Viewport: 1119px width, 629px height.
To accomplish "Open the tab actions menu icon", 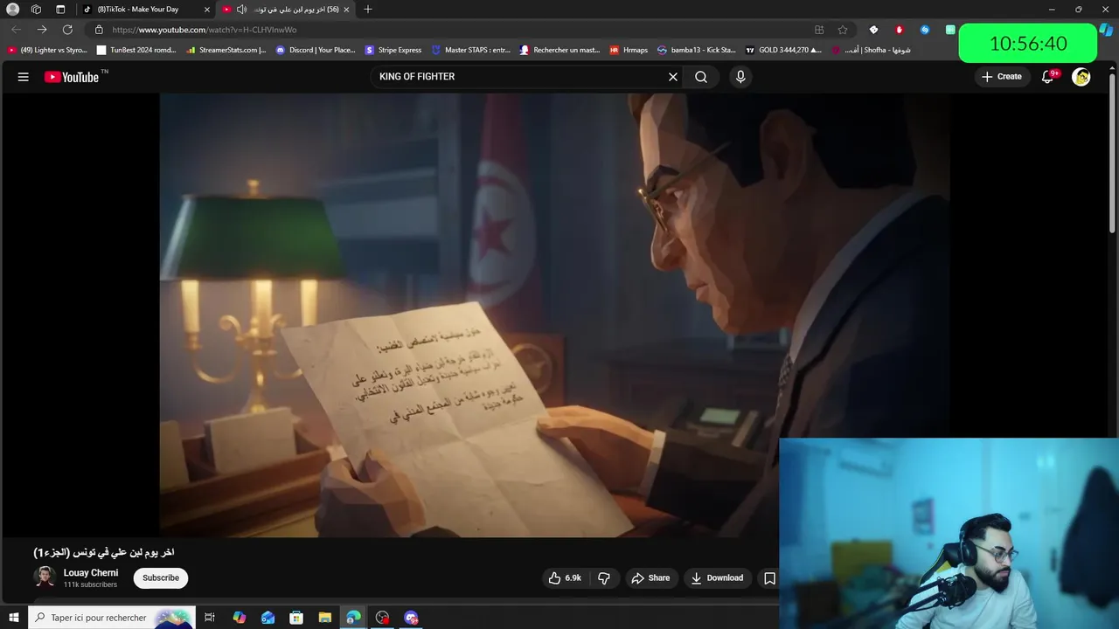I will (60, 10).
